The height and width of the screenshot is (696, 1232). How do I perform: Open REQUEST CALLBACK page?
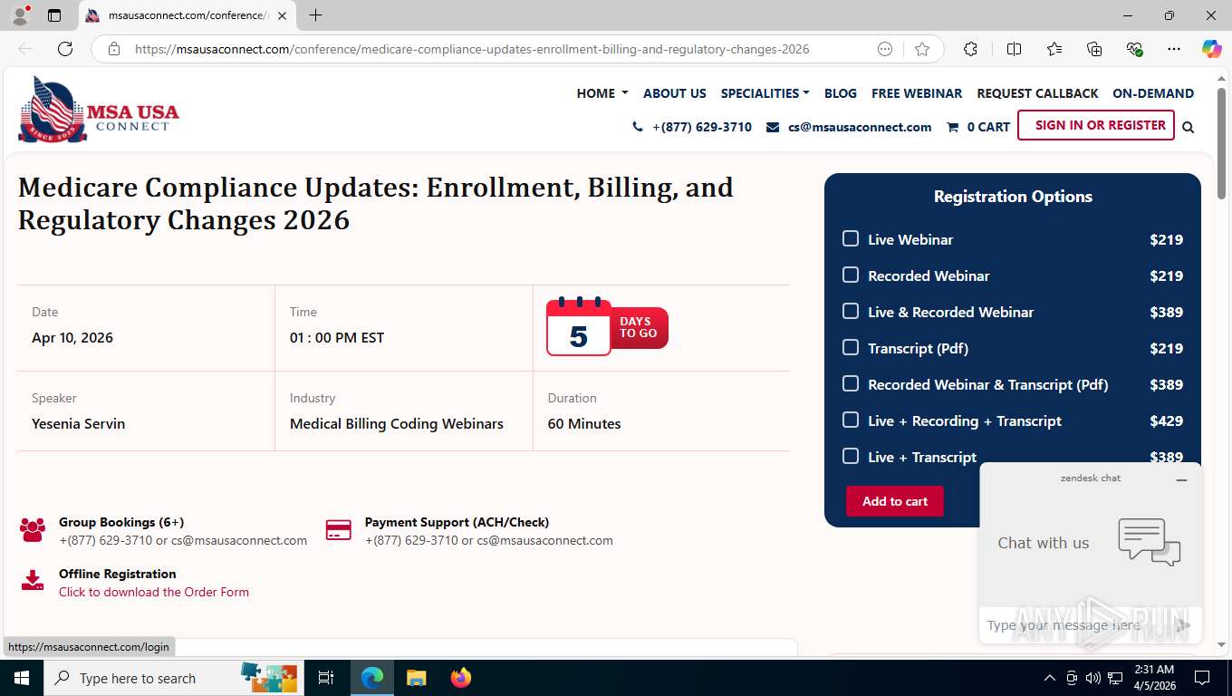click(1037, 93)
